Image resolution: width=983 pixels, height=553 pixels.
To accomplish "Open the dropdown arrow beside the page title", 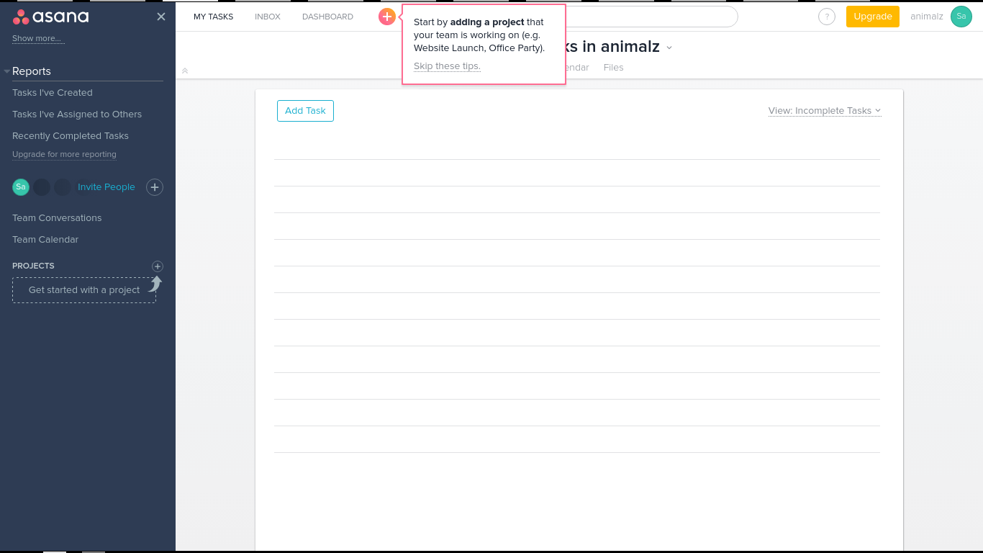I will 669,48.
